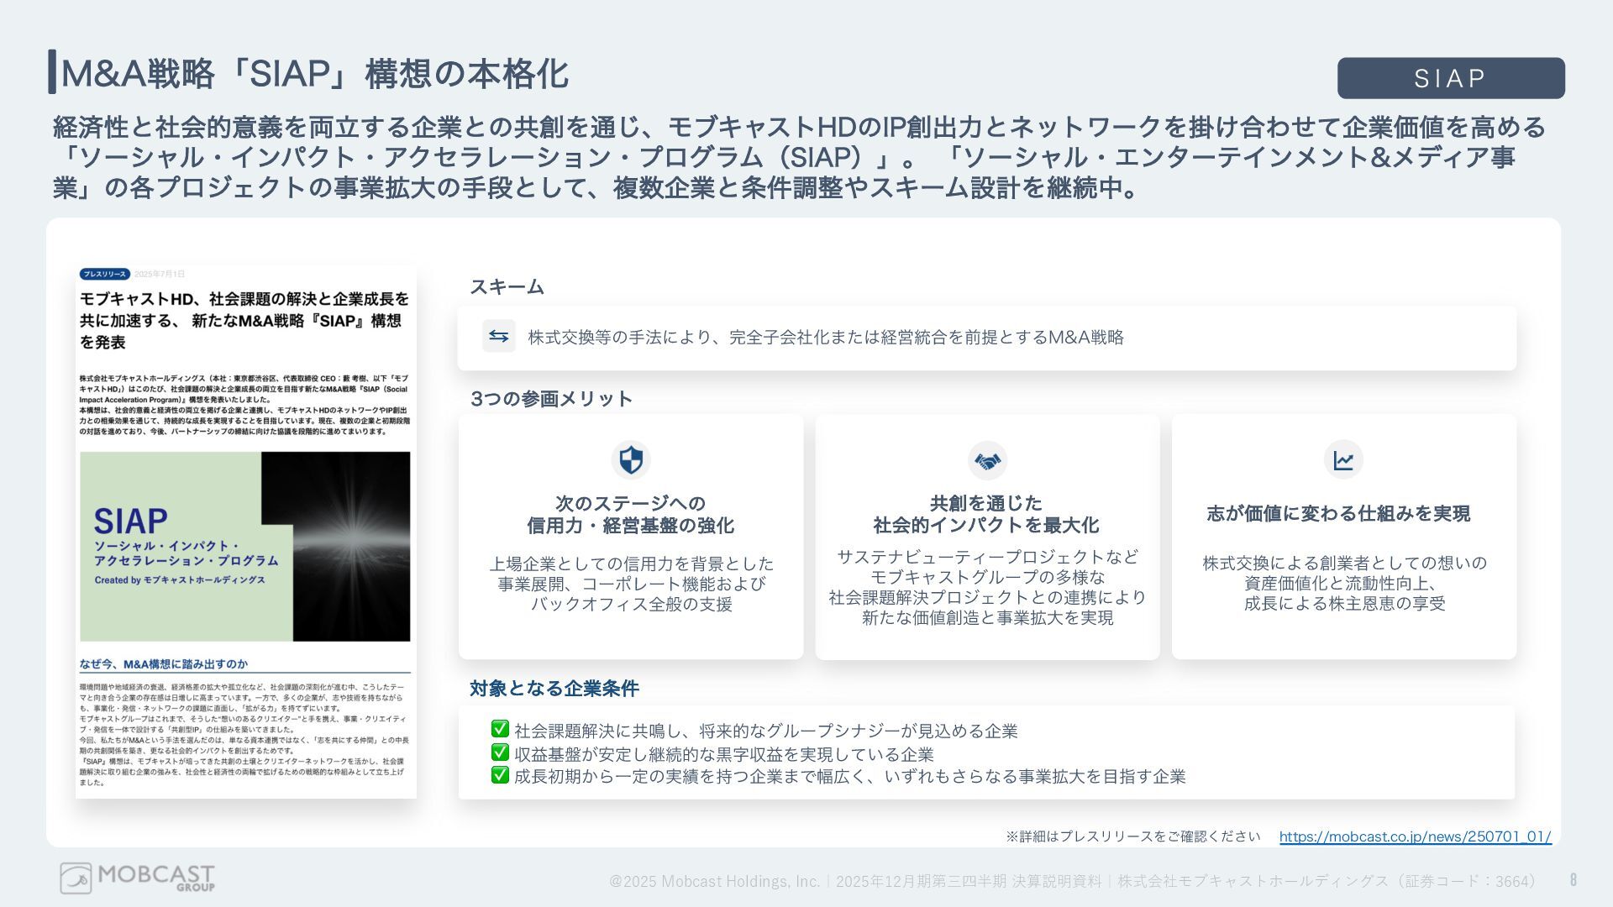The height and width of the screenshot is (907, 1613).
Task: Click the Mobcast Group logo icon
Action: [76, 878]
